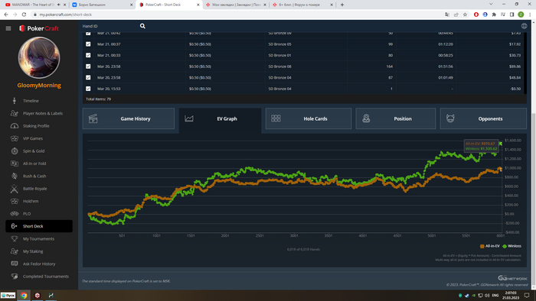Click the Hole Cards grid icon
Image resolution: width=536 pixels, height=301 pixels.
click(276, 118)
